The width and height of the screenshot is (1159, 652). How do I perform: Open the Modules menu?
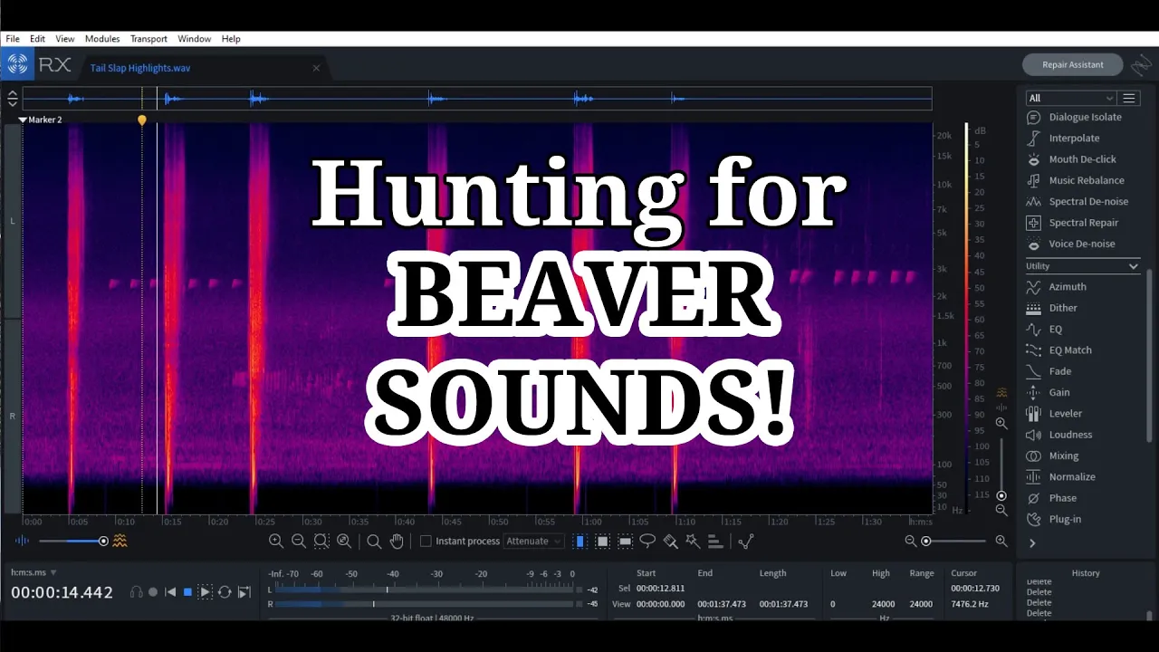pyautogui.click(x=102, y=39)
